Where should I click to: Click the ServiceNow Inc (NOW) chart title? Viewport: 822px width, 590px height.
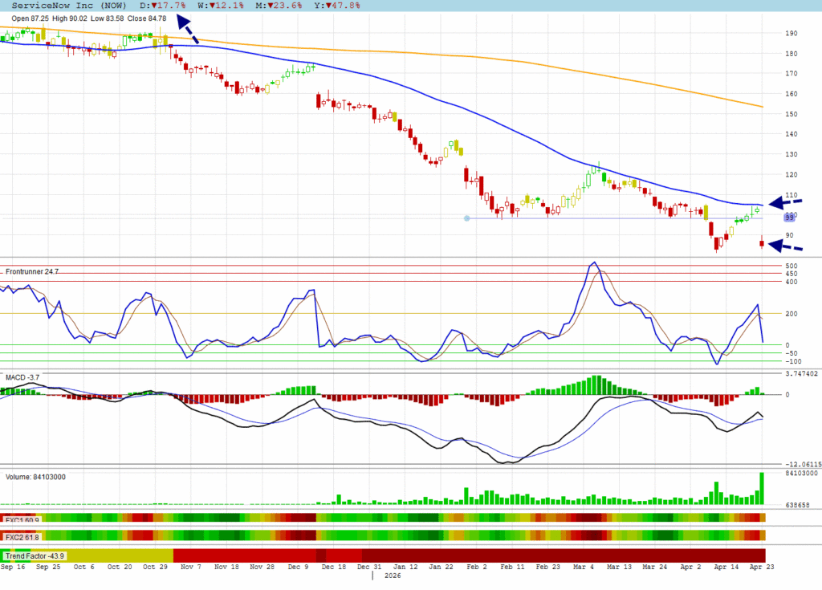(65, 5)
